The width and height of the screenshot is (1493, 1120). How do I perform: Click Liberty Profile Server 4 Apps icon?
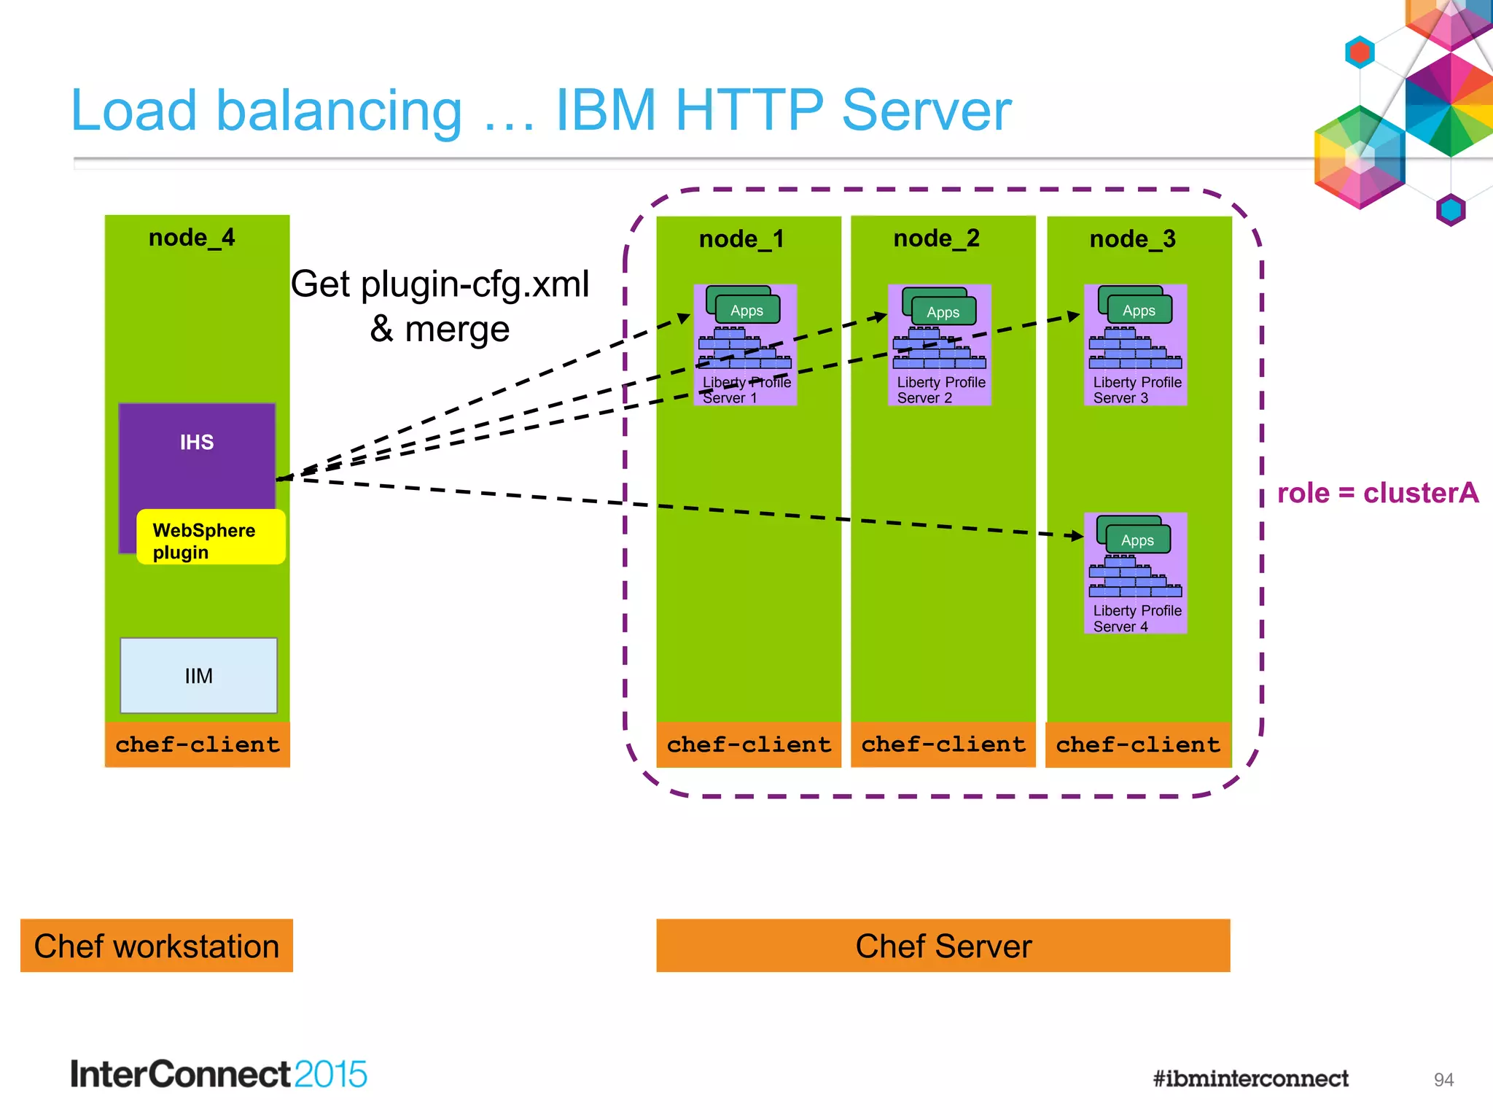click(x=1137, y=539)
